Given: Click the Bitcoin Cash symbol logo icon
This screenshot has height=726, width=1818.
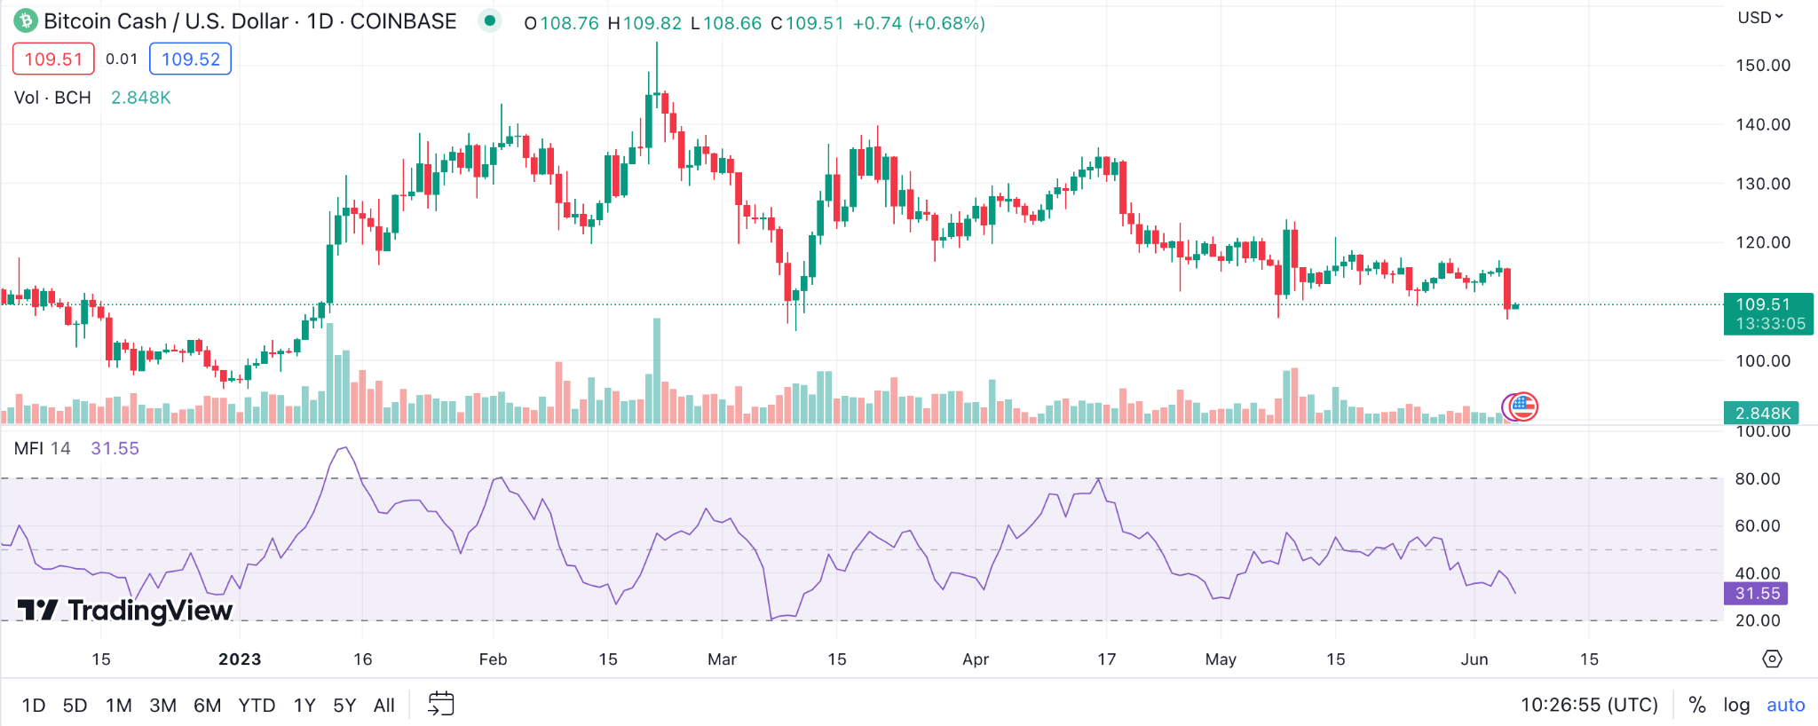Looking at the screenshot, I should click(x=26, y=21).
